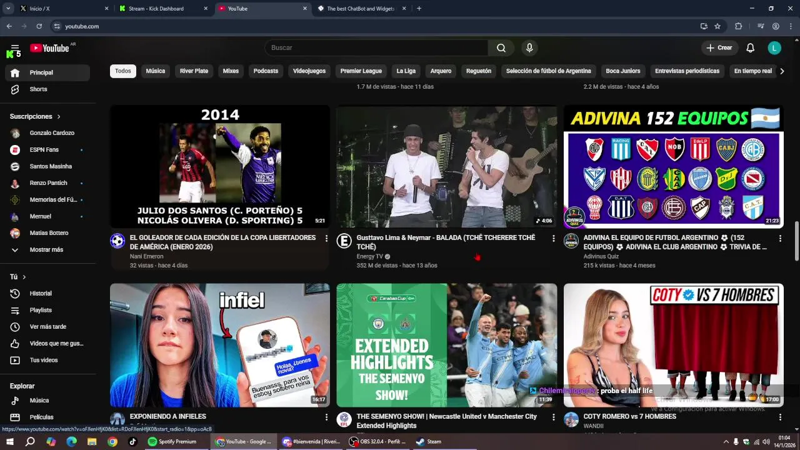Click the Buscar search field
Image resolution: width=800 pixels, height=450 pixels.
click(376, 48)
